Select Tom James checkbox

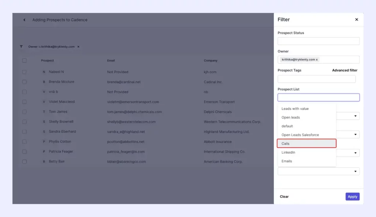24,112
